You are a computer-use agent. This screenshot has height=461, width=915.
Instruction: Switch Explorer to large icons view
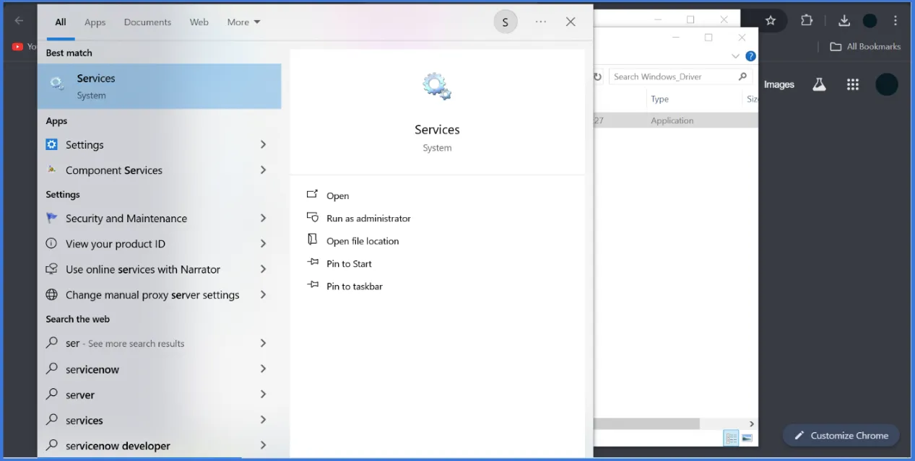[747, 438]
